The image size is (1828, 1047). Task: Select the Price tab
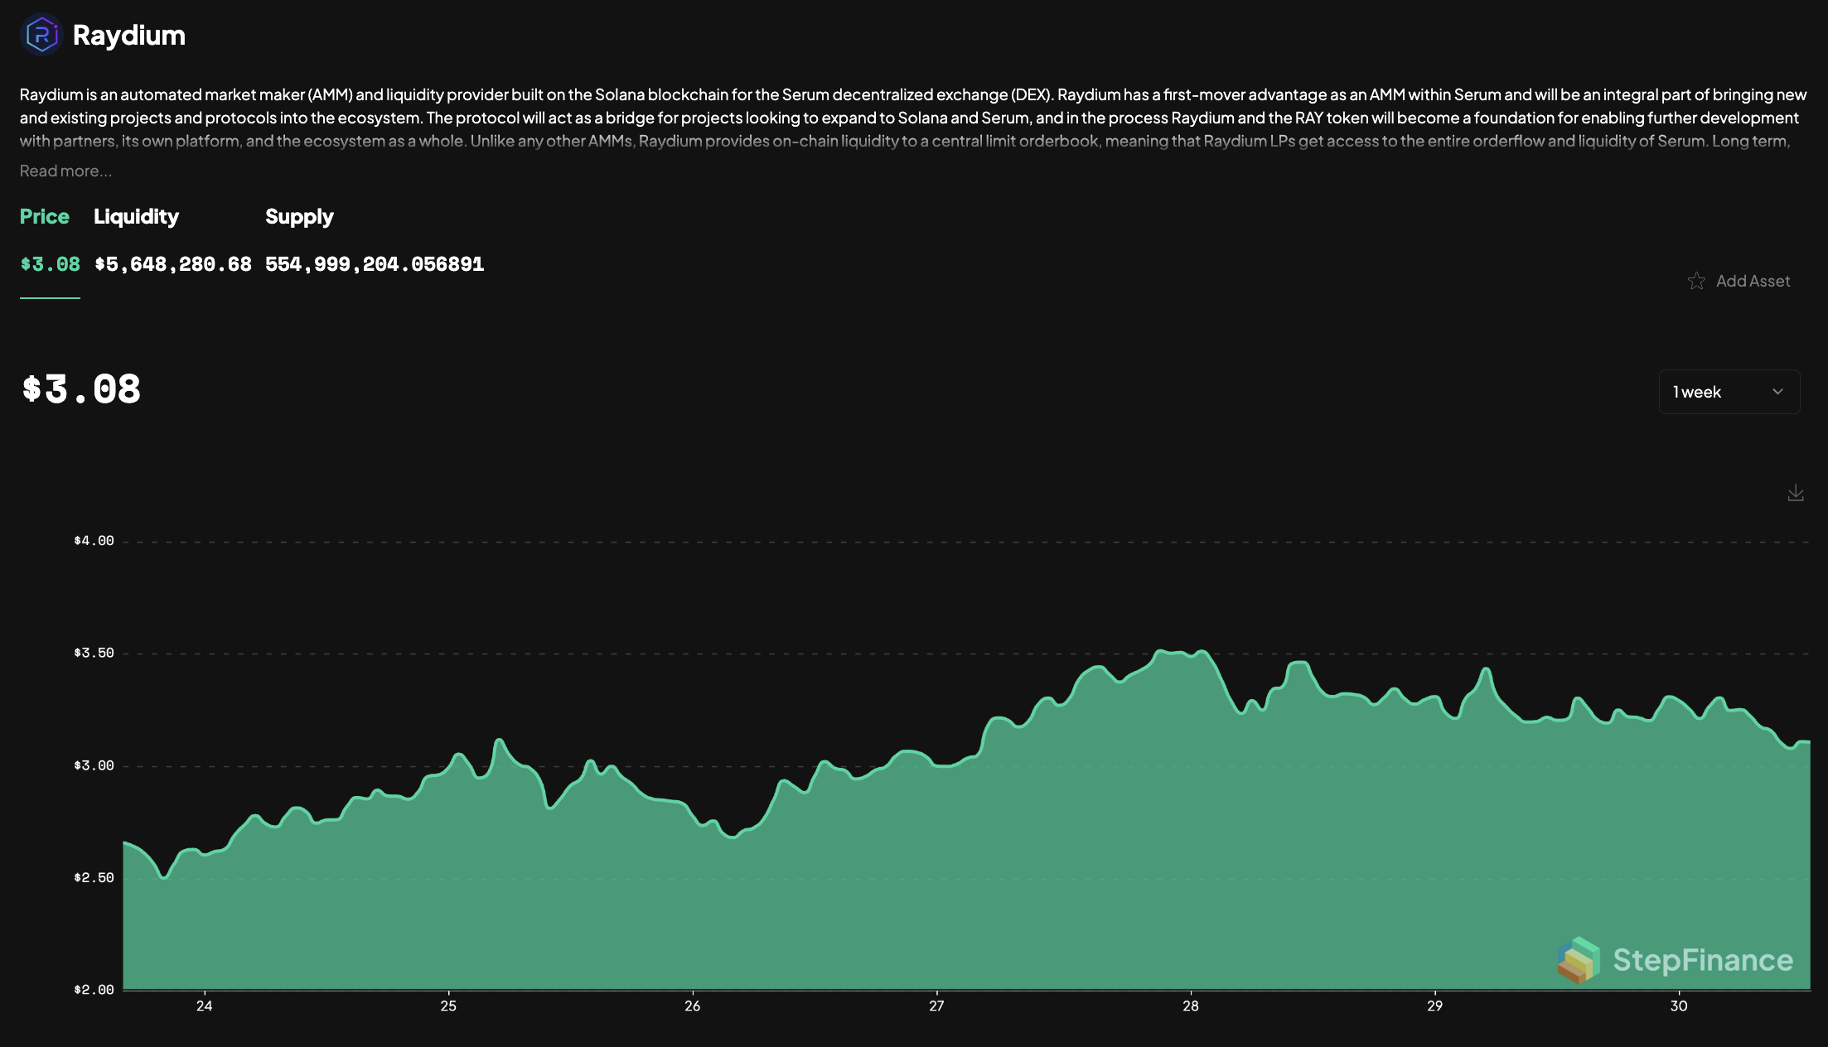click(x=45, y=216)
